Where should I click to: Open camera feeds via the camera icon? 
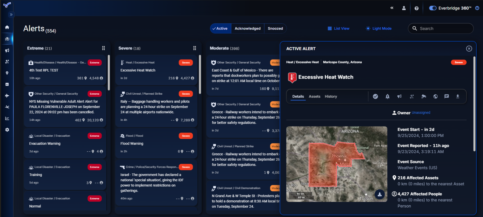pos(424,96)
